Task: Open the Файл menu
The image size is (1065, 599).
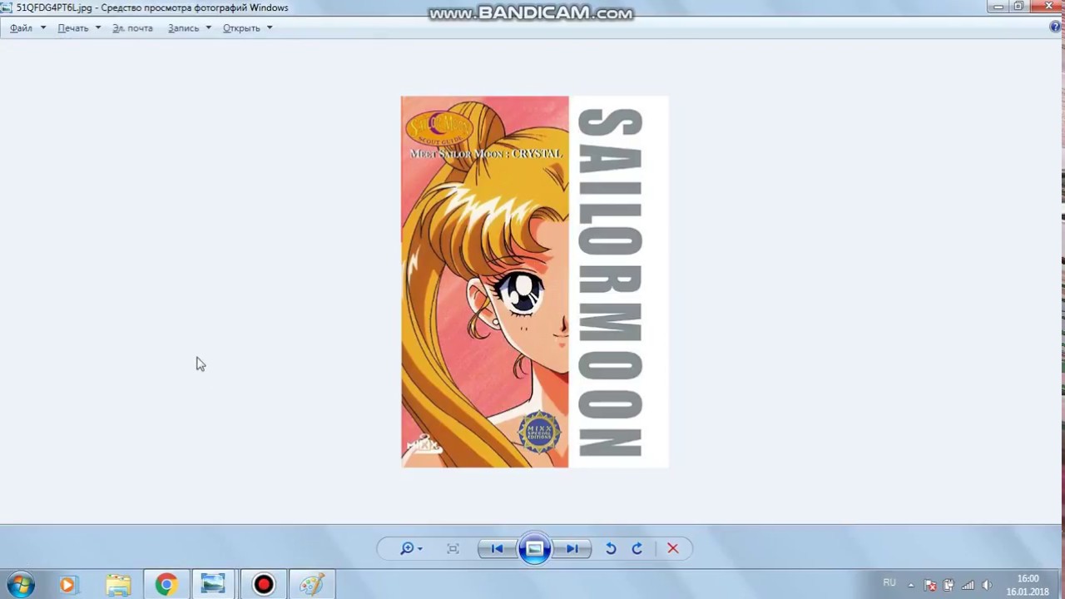Action: [27, 27]
